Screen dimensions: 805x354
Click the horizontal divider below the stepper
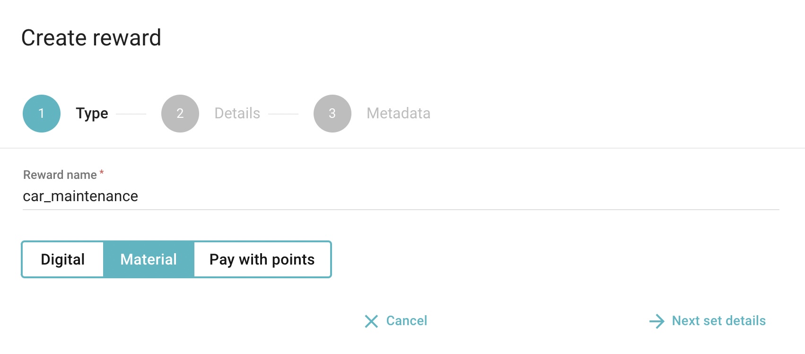pos(402,148)
